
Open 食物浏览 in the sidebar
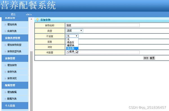[x=12, y=78]
